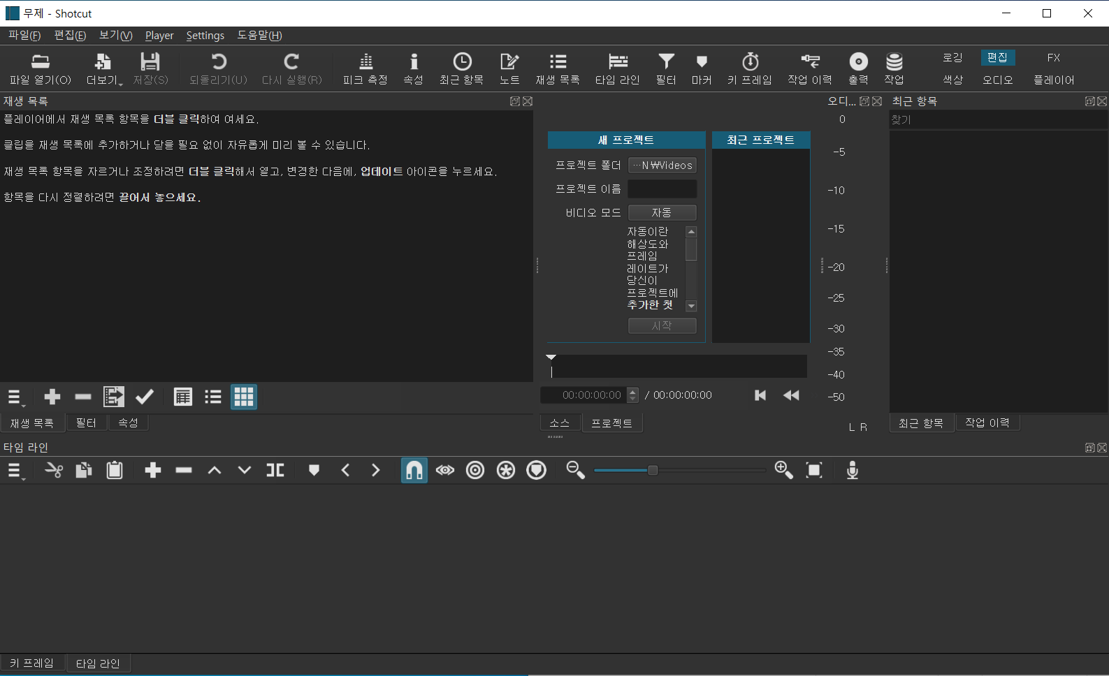The width and height of the screenshot is (1109, 676).
Task: Select the 작업 이력 tab at right
Action: point(987,422)
